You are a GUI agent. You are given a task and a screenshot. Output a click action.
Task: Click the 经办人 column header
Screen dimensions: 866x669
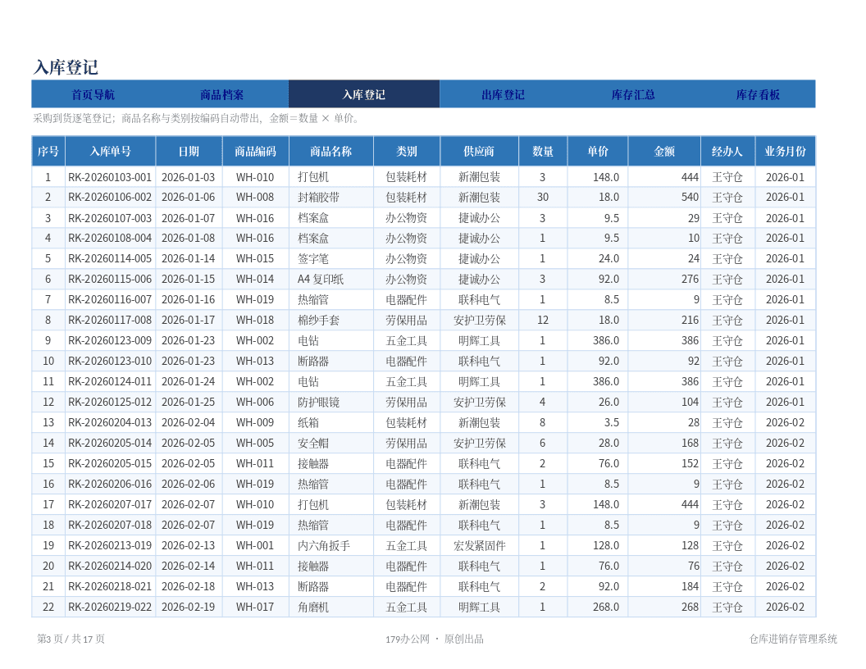point(727,151)
